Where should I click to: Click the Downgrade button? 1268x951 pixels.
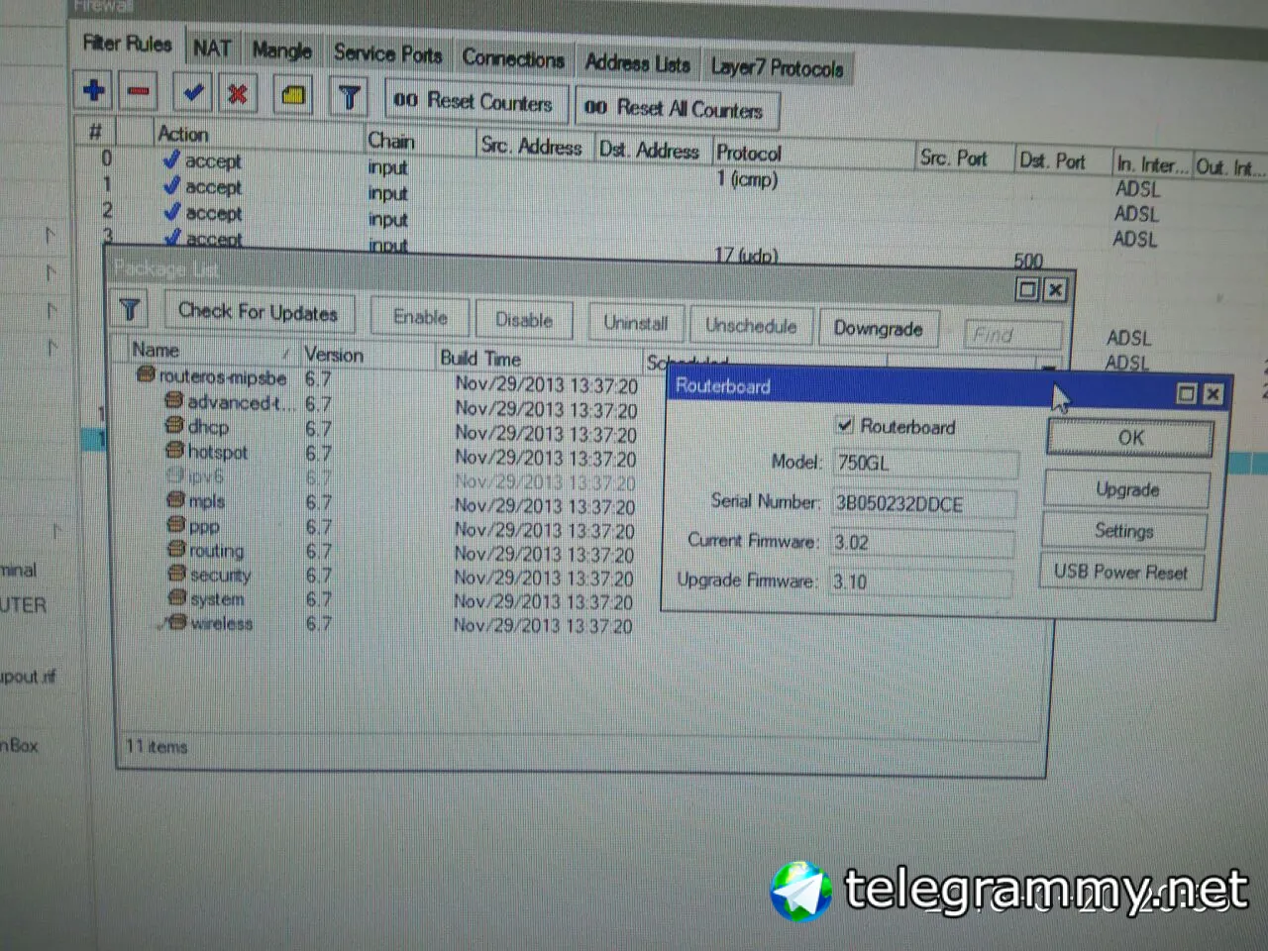point(878,329)
